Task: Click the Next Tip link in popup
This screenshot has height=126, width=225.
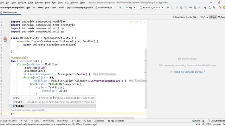Action: pos(41,110)
